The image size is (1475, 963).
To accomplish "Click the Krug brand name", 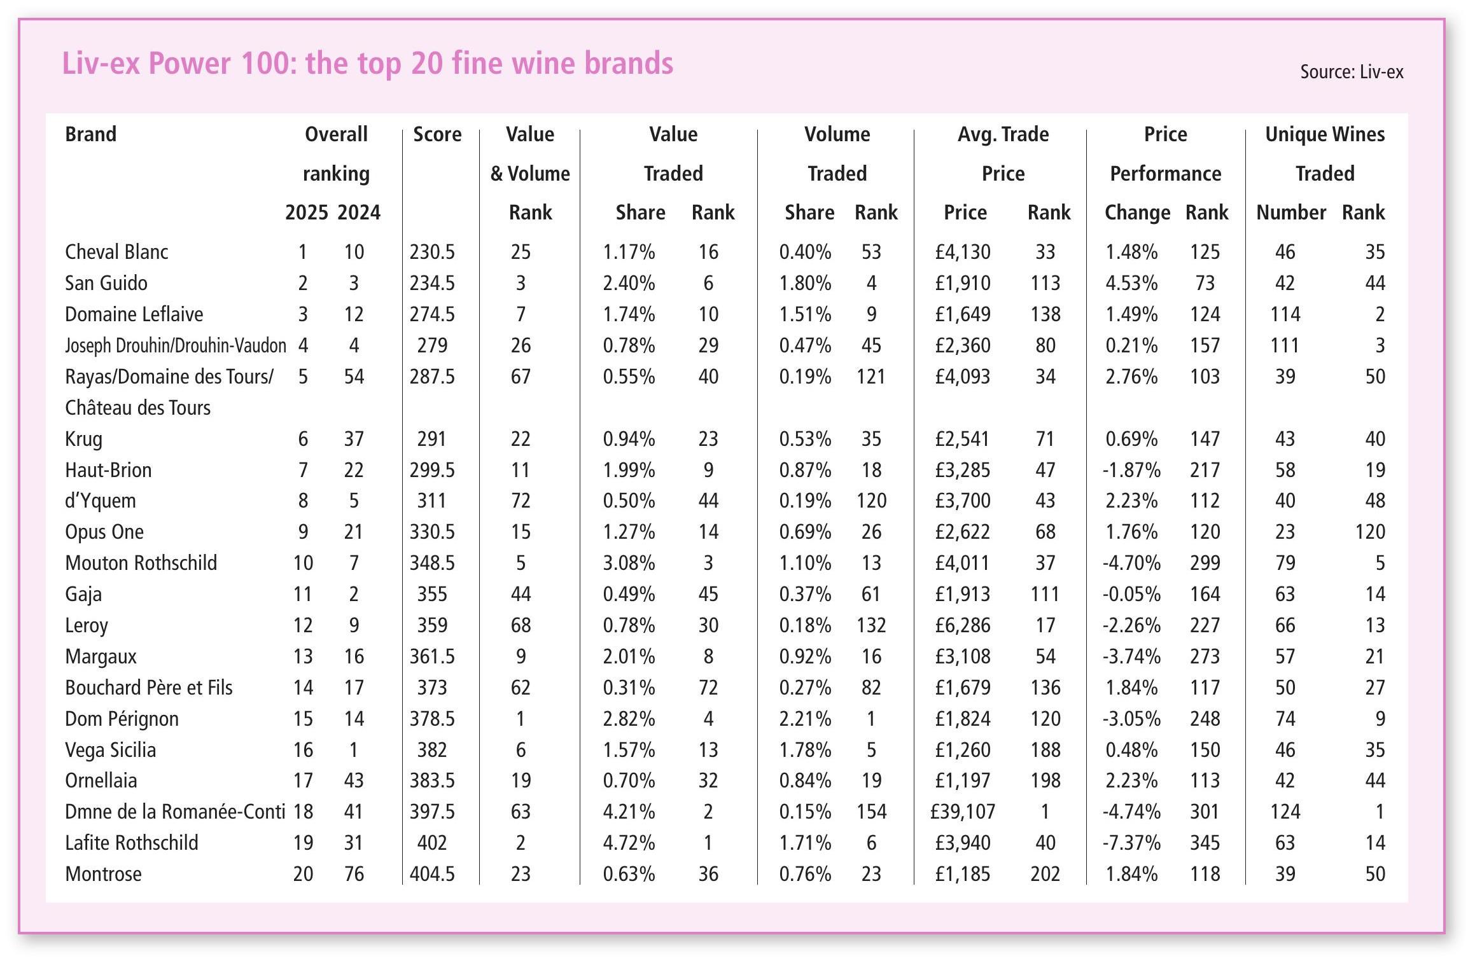I will point(83,439).
